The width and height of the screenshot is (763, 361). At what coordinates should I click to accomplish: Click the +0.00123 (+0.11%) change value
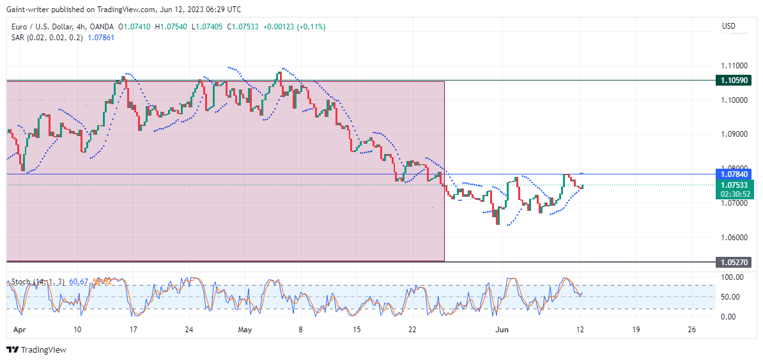tap(295, 27)
